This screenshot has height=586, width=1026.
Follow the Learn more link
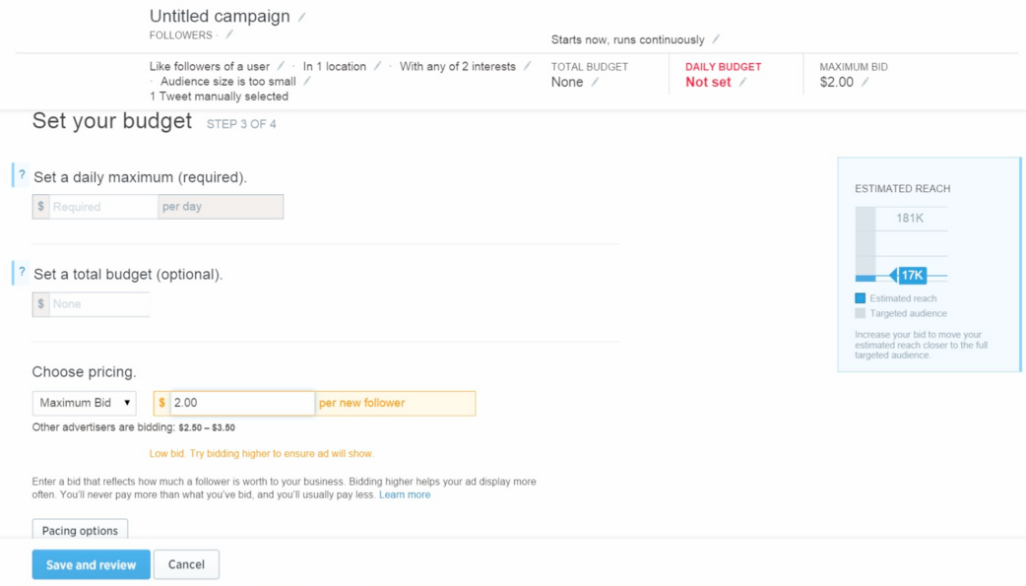[405, 494]
